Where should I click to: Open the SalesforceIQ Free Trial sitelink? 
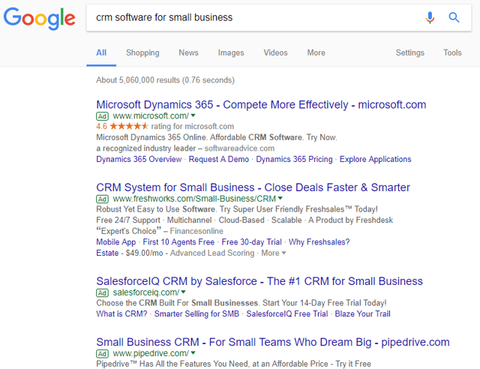(287, 314)
